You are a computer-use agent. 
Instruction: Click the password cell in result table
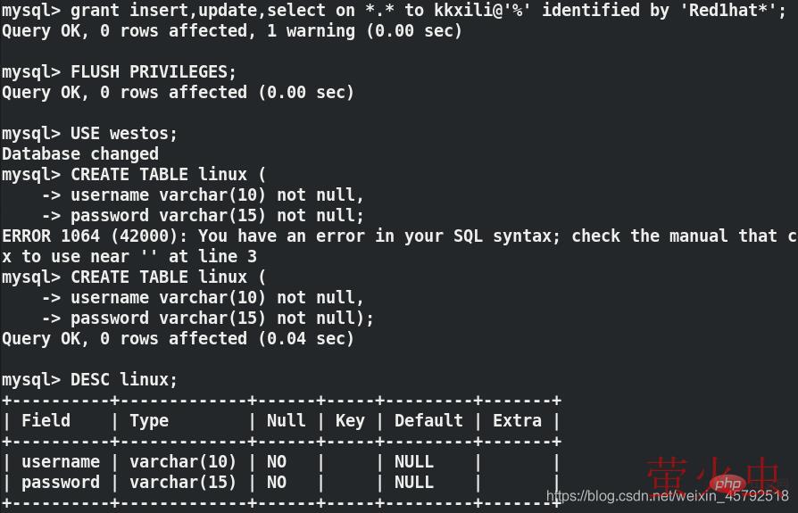[61, 483]
